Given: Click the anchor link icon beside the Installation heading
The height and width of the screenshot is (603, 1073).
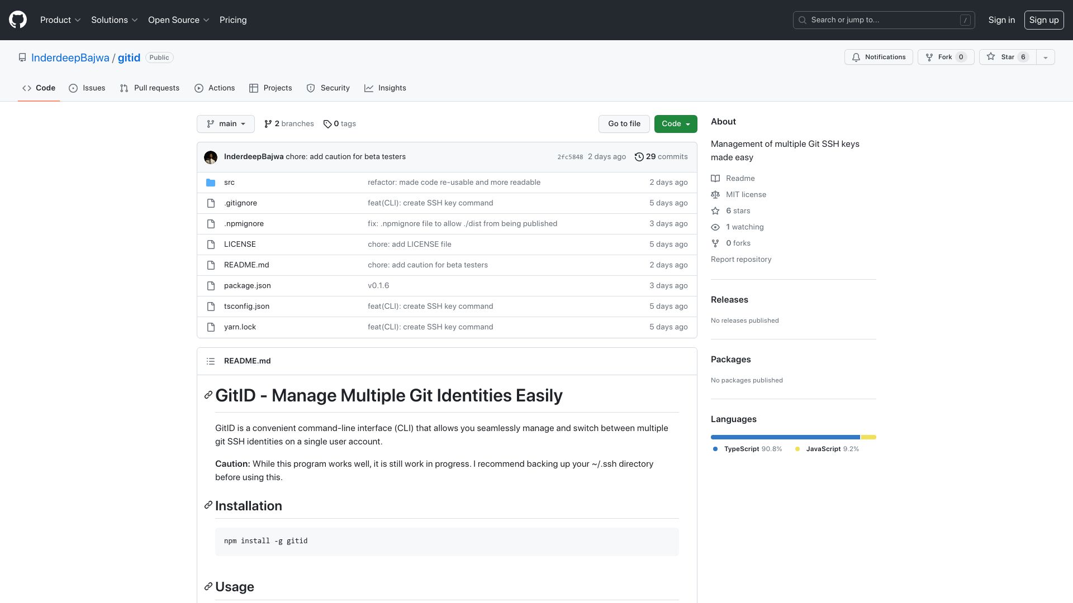Looking at the screenshot, I should pos(208,505).
